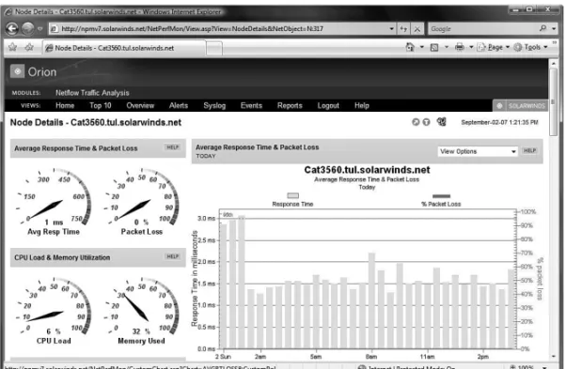This screenshot has width=566, height=369.
Task: Open the Favorites Center star icon
Action: click(12, 47)
